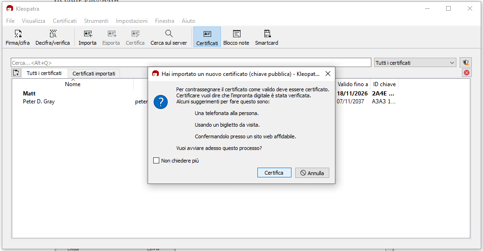This screenshot has height=251, width=483.
Task: Click the 18/11/2026 expiry date cell
Action: 352,94
